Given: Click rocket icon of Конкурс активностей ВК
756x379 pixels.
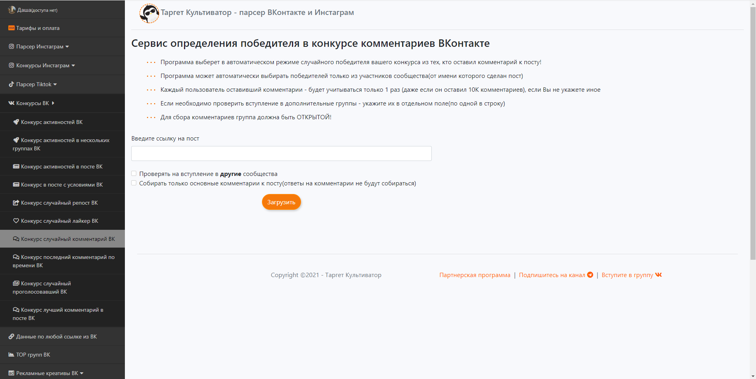Looking at the screenshot, I should [16, 122].
